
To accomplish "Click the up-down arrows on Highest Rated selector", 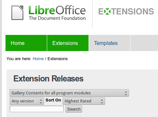I will point(102,101).
